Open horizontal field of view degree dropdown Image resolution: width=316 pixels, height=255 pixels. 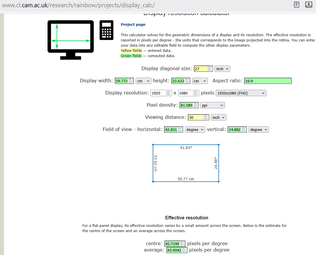195,130
